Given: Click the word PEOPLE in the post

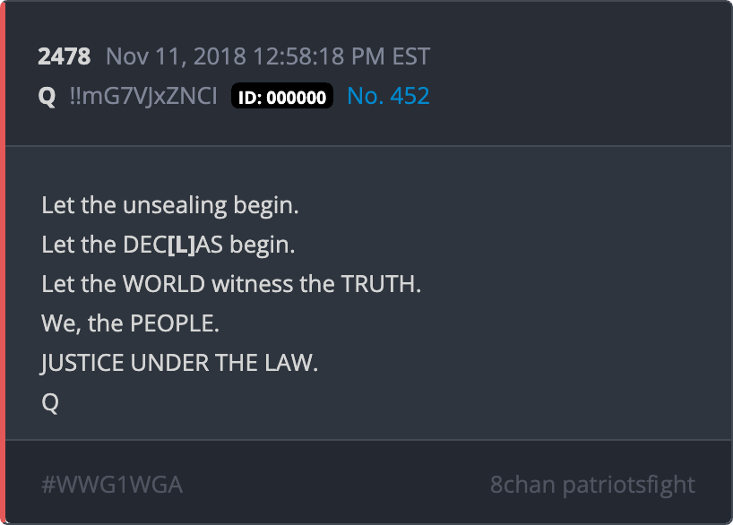Looking at the screenshot, I should pyautogui.click(x=175, y=323).
